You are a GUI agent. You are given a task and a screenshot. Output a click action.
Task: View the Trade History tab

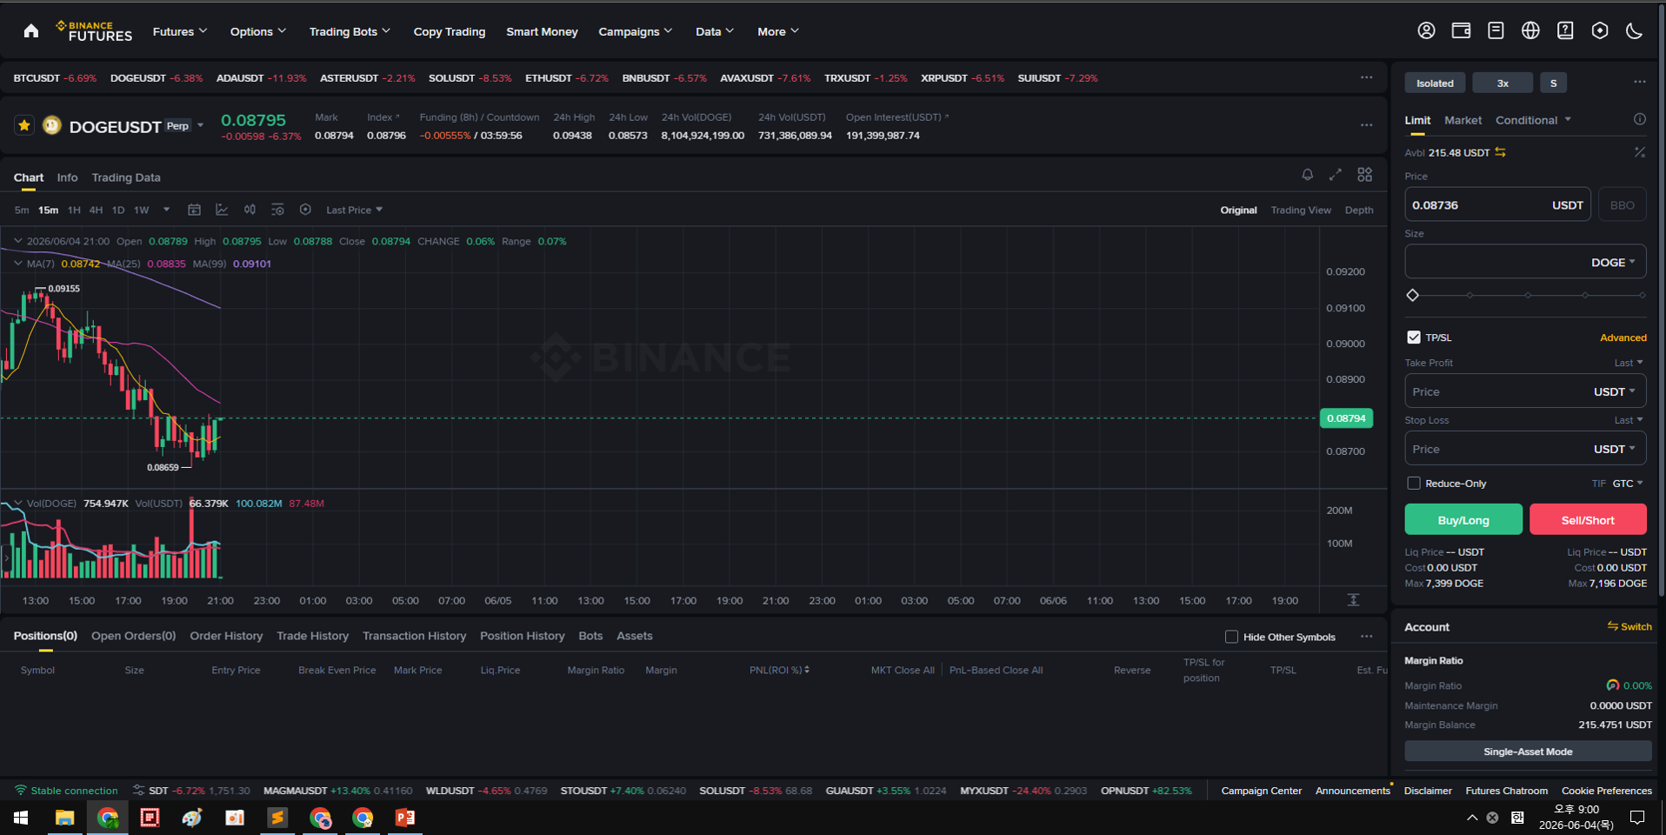click(312, 636)
